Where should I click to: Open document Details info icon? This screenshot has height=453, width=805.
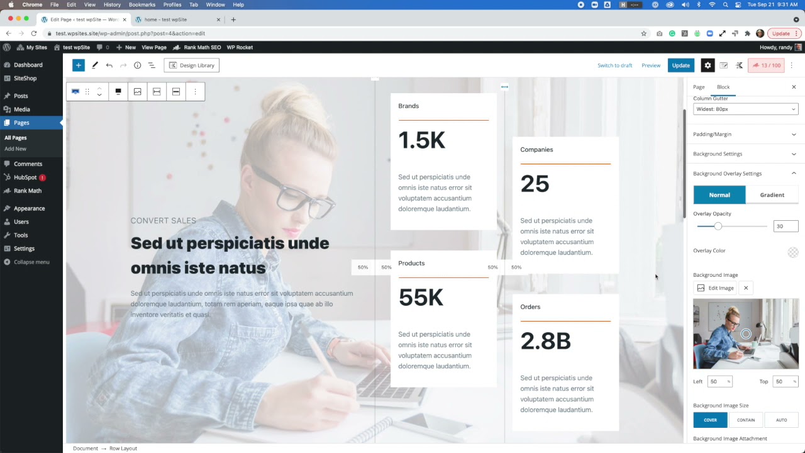tap(137, 65)
